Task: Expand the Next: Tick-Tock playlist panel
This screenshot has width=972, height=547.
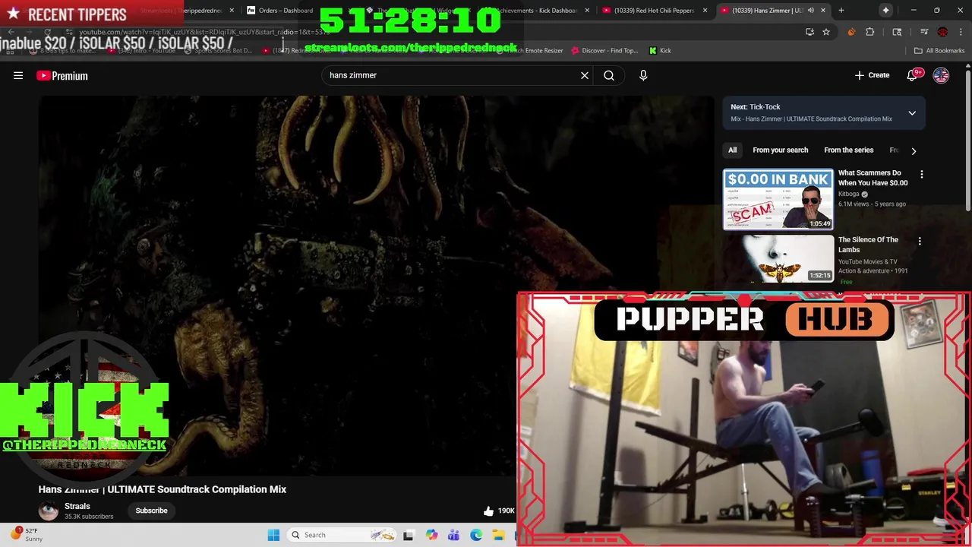Action: pyautogui.click(x=912, y=113)
